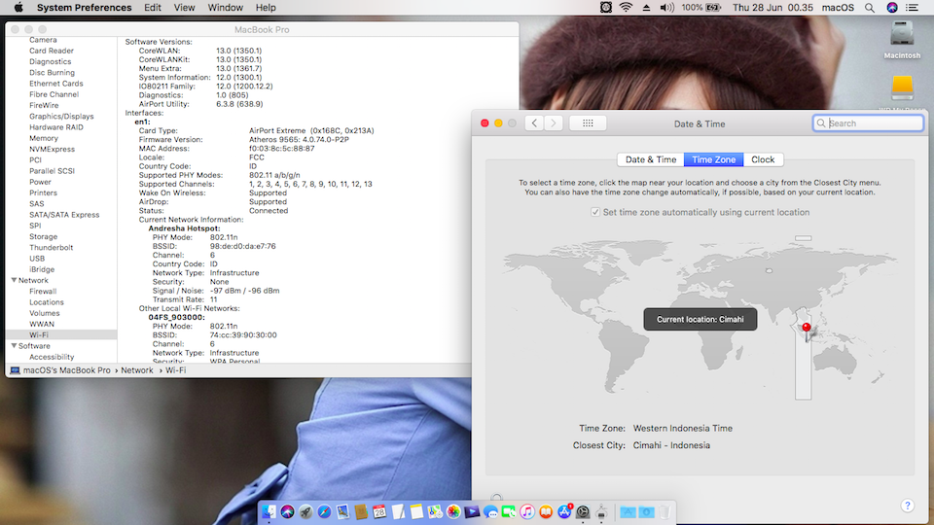Screen dimensions: 934x525
Task: Select Volumes in MacBook Pro sidebar
Action: (x=45, y=313)
